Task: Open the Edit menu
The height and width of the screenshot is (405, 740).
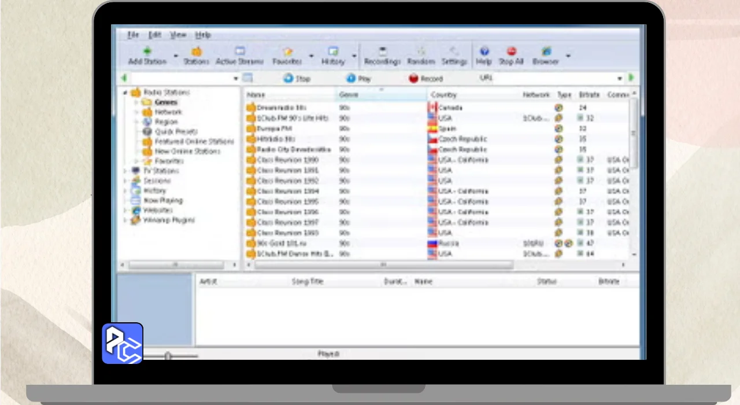Action: 154,35
